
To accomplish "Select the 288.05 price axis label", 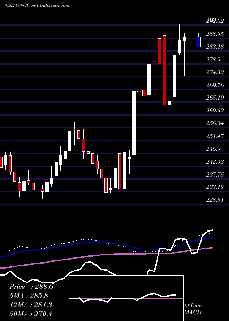I will tap(215, 34).
